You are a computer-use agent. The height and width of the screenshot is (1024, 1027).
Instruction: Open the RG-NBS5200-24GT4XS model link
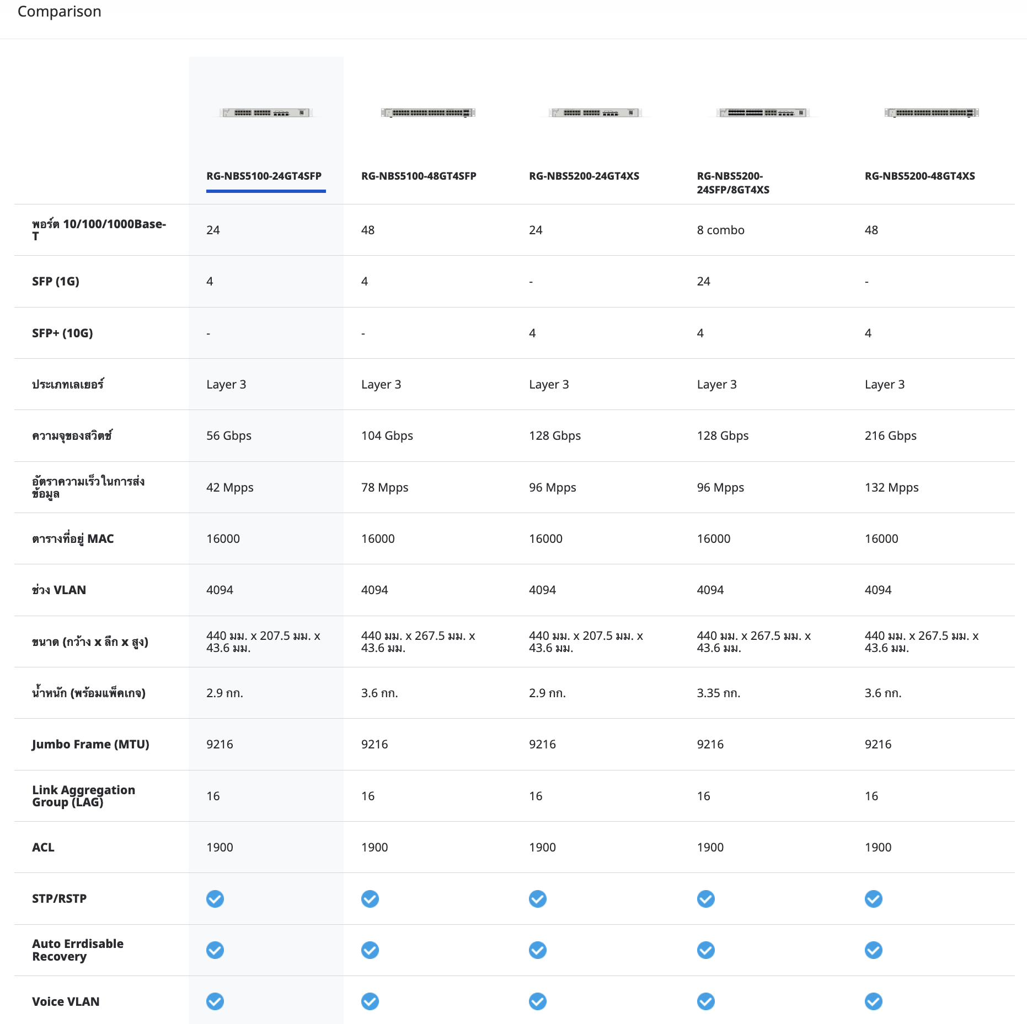[584, 176]
